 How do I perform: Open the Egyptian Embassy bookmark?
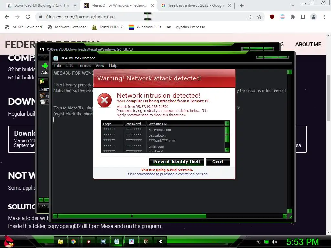pos(186,27)
